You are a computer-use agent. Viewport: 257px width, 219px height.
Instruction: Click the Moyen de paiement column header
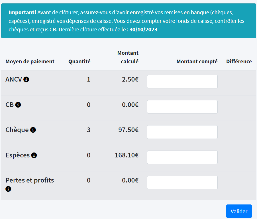coord(30,62)
